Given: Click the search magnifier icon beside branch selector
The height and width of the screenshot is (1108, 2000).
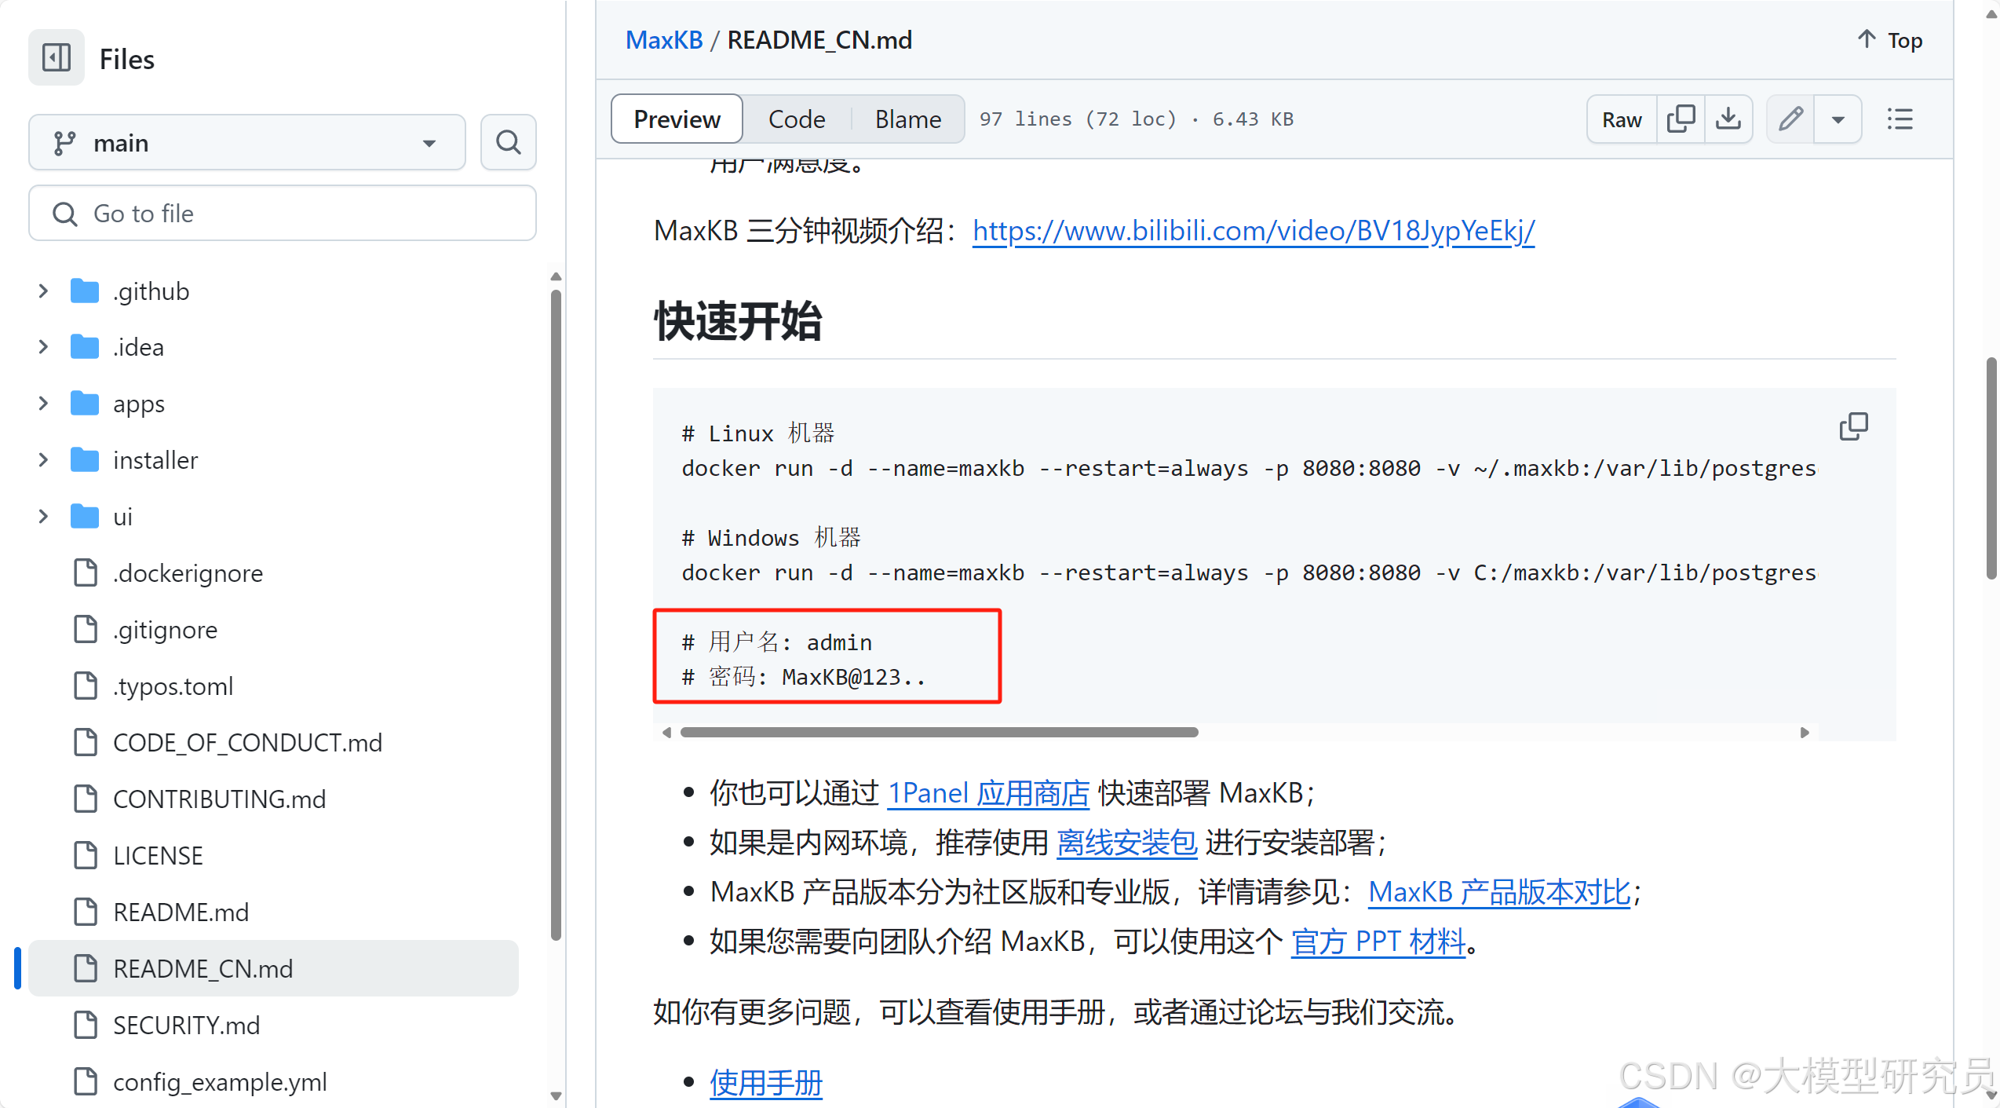Looking at the screenshot, I should [x=509, y=142].
